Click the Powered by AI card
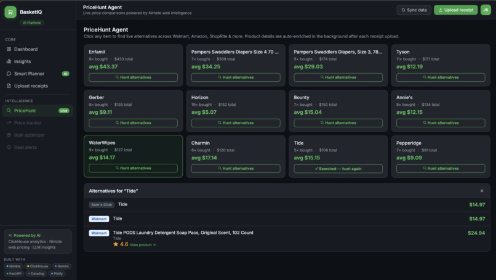The height and width of the screenshot is (280, 496). 38,241
